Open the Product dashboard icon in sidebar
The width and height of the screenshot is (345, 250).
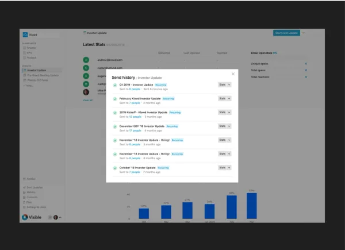click(24, 57)
